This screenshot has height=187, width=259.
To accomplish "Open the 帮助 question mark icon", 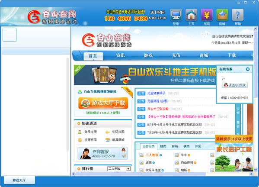I will coord(237,15).
